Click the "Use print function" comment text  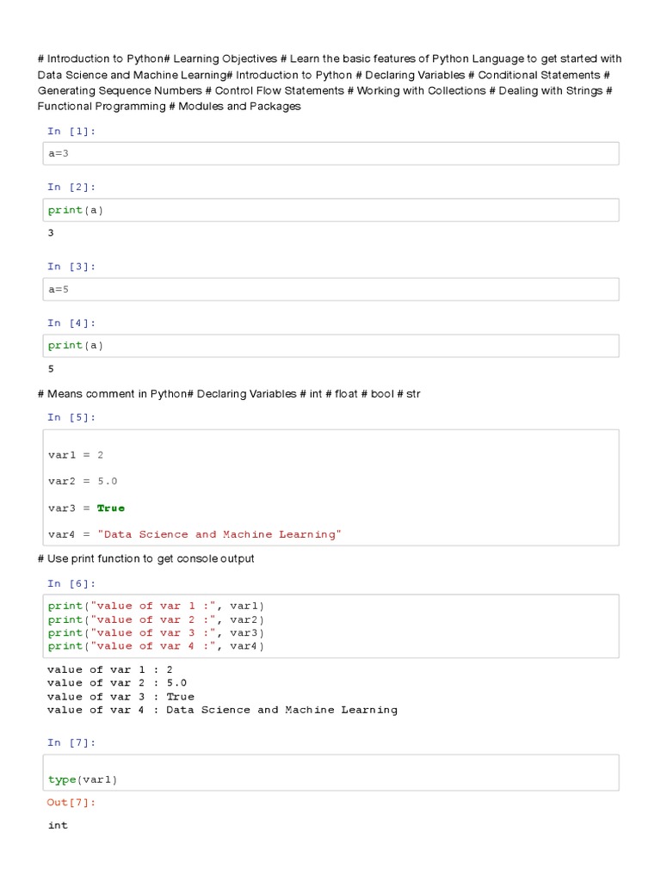pos(146,559)
